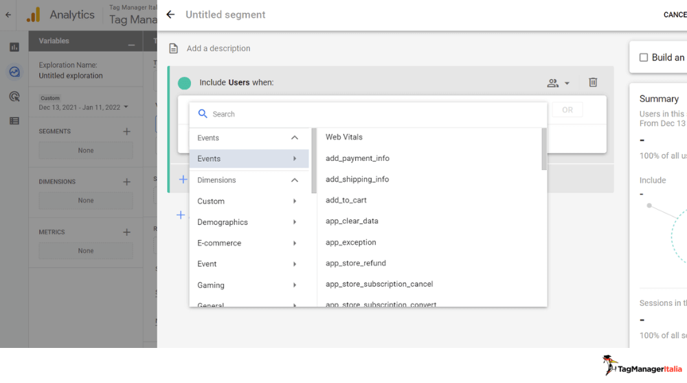Open Reports icon in left sidebar
687x383 pixels.
14,47
